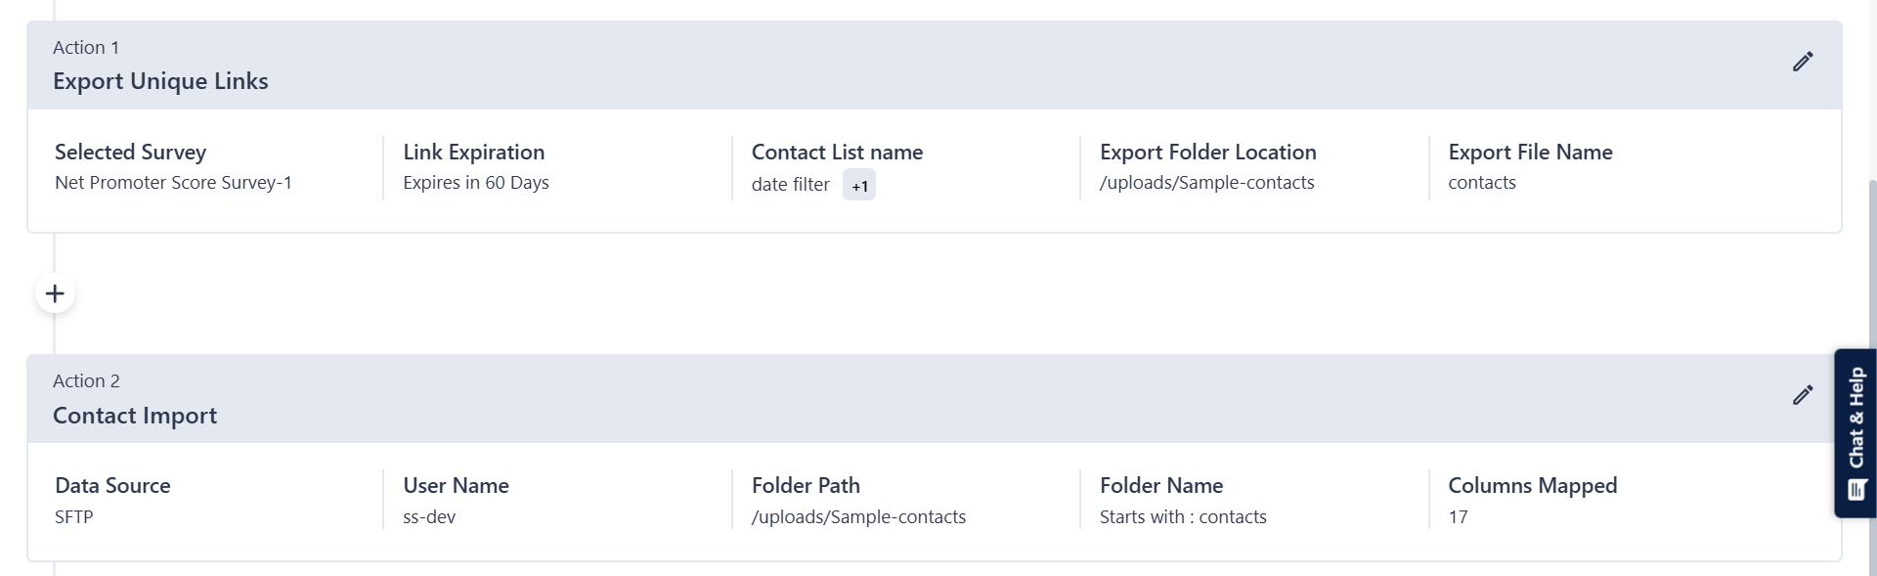This screenshot has width=1877, height=576.
Task: Expand the +1 contact list badge
Action: (x=859, y=186)
